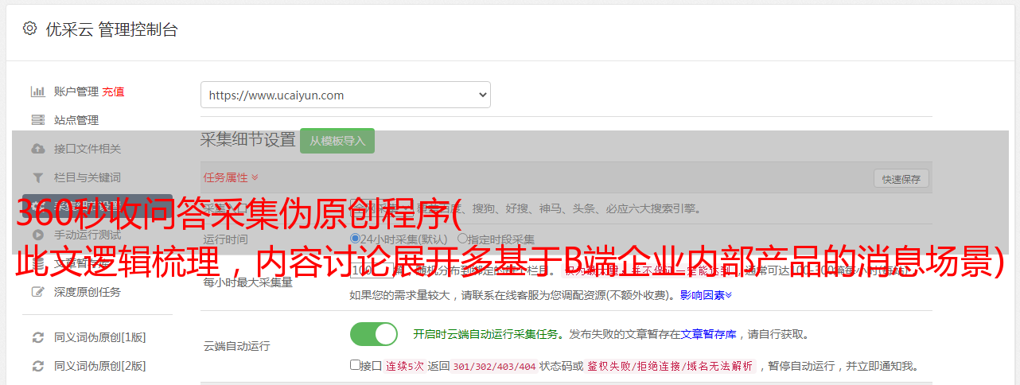Click the cloud upload icon for 接口文件相关
This screenshot has width=1020, height=385.
37,149
